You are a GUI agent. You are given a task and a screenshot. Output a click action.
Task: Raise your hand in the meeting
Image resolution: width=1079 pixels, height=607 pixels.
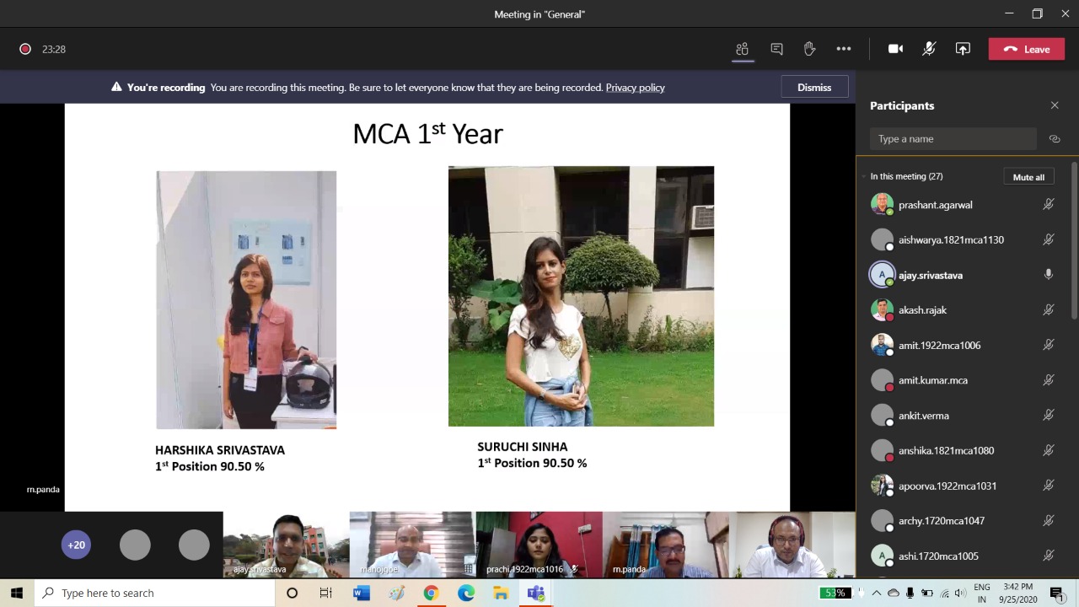click(809, 49)
